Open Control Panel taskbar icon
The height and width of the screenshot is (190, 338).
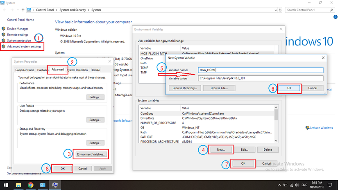click(x=43, y=185)
